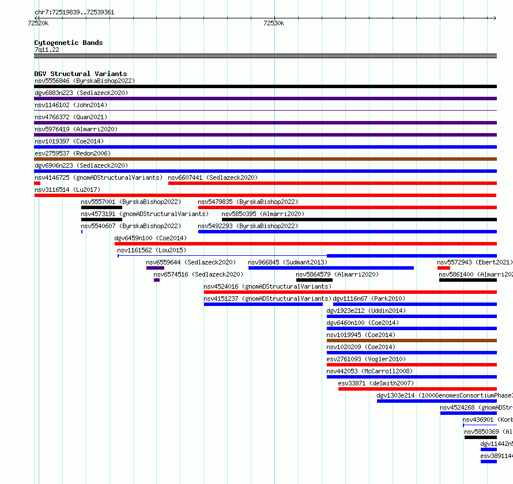Viewport: 513px width, 484px height.
Task: Click the nsv3116514 (Lu2017) label
Action: tap(67, 190)
